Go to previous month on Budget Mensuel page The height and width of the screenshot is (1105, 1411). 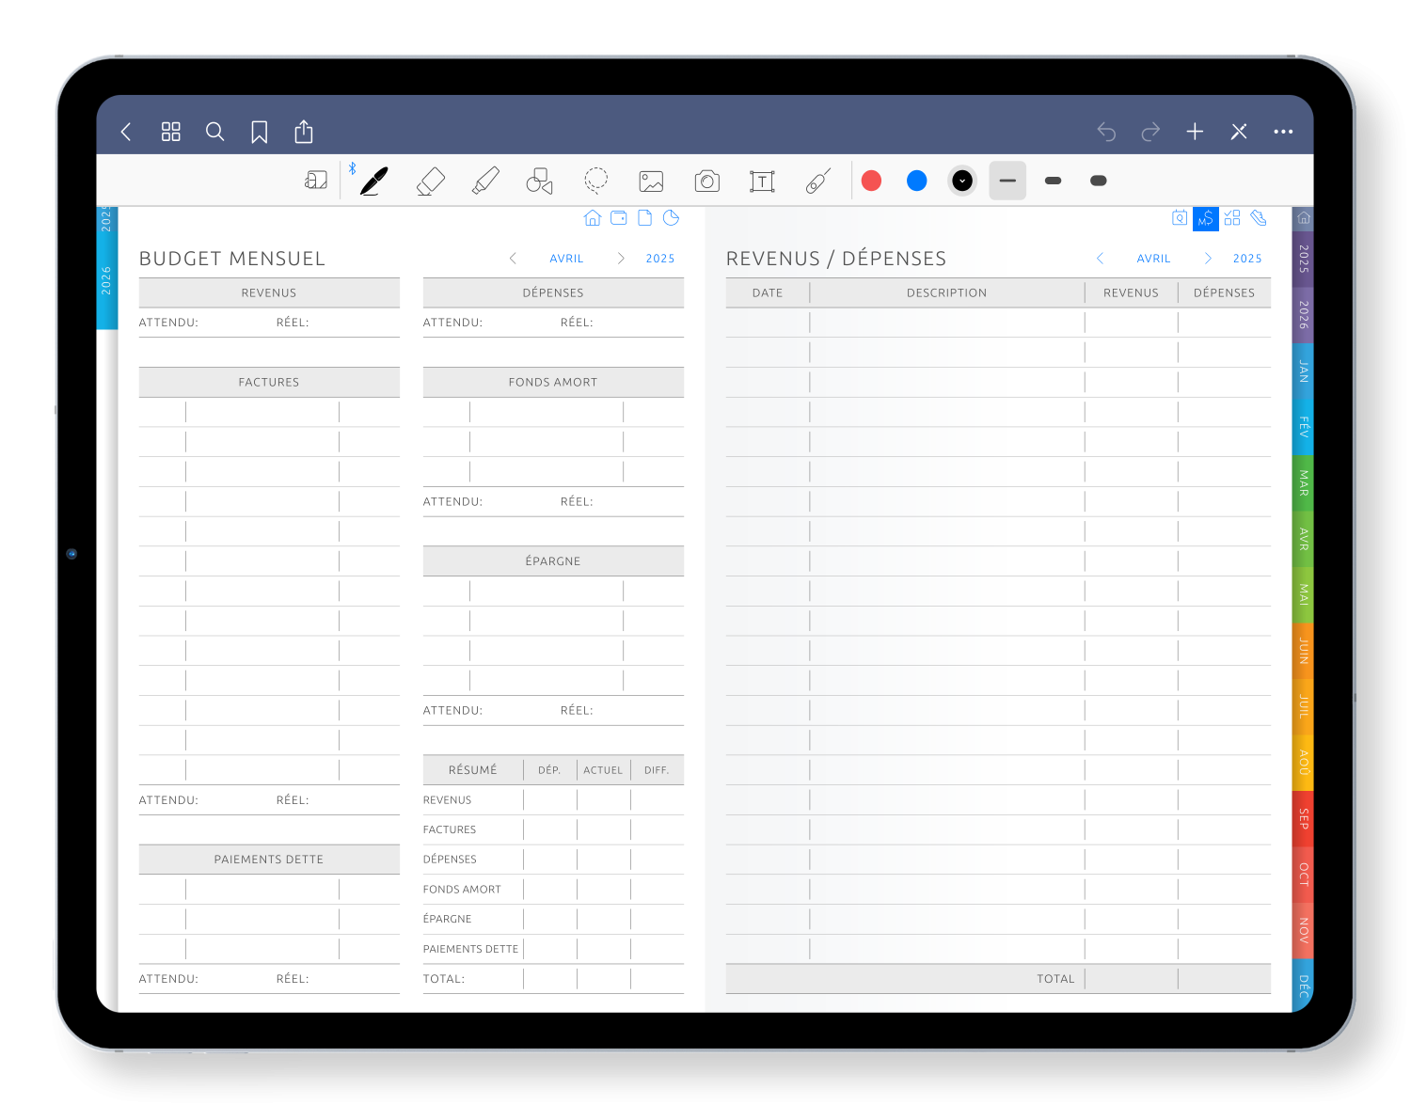click(x=513, y=259)
